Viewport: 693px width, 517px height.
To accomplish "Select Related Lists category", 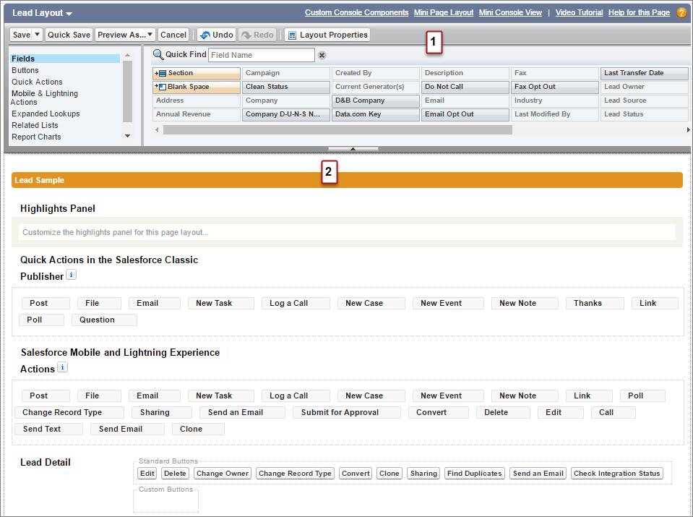I will click(x=35, y=125).
